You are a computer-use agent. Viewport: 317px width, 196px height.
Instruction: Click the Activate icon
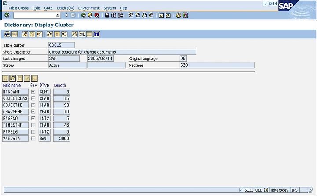point(57,34)
